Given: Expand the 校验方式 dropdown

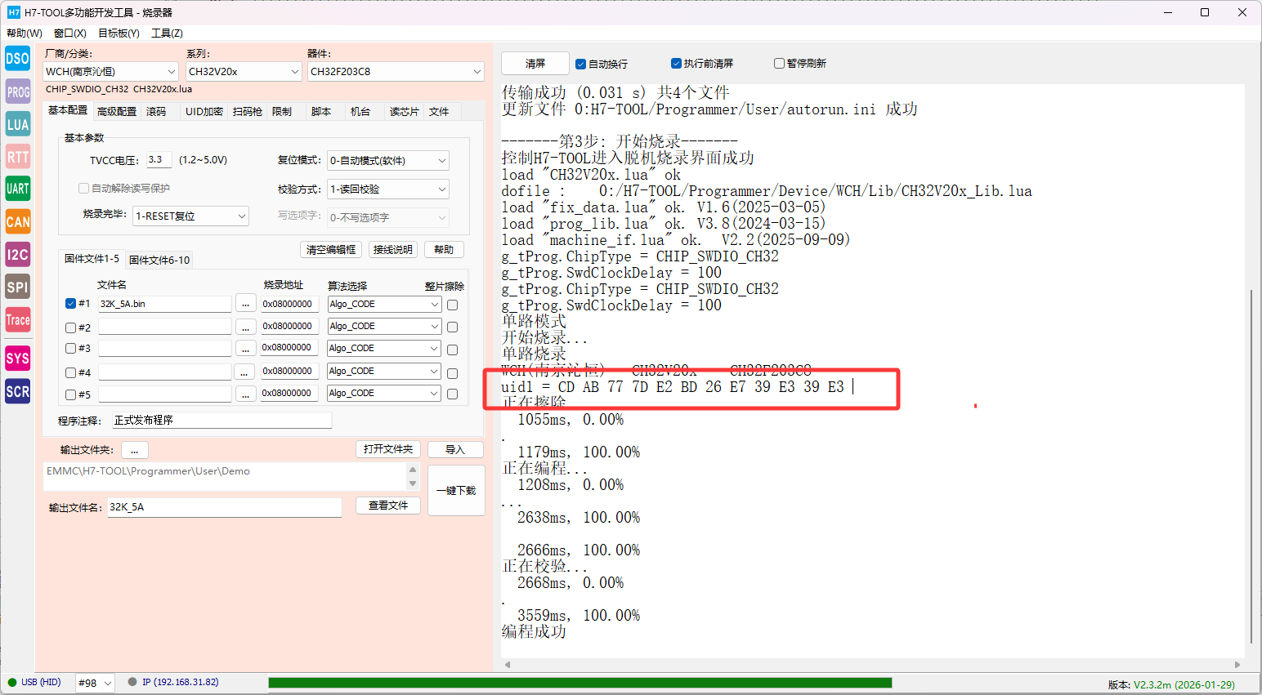Looking at the screenshot, I should [387, 189].
